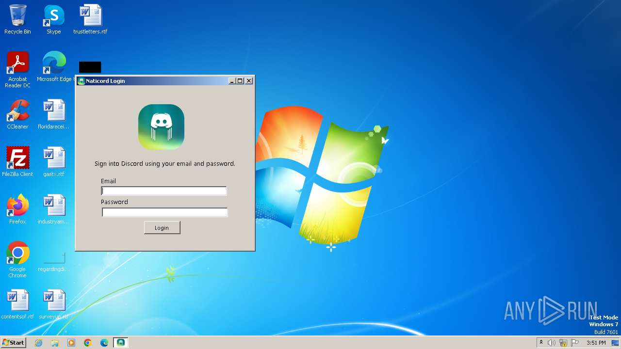Show hidden system tray icons
The image size is (621, 349).
click(541, 343)
